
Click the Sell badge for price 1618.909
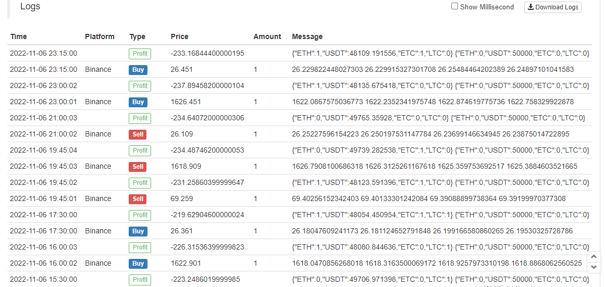[x=138, y=167]
